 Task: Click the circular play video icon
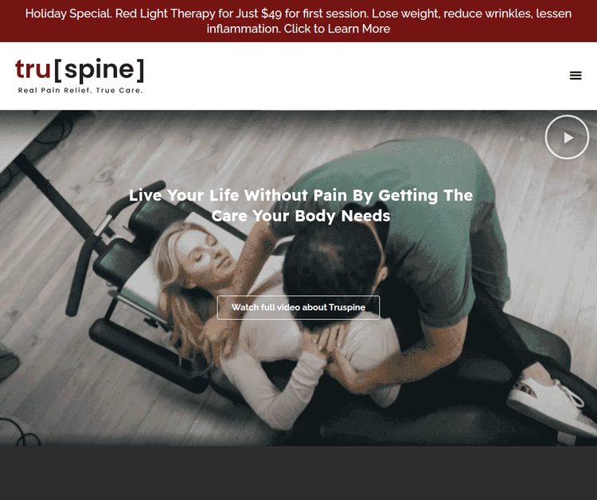point(567,137)
